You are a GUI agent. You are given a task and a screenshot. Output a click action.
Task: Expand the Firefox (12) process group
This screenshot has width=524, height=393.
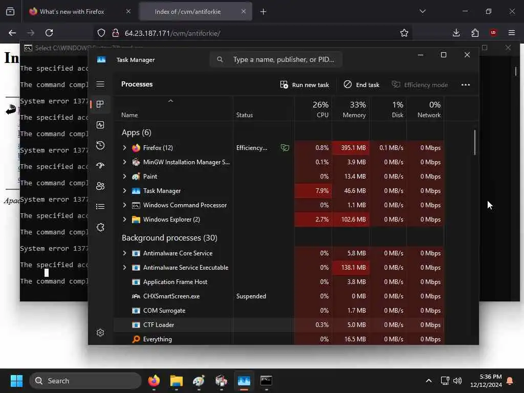(x=125, y=148)
